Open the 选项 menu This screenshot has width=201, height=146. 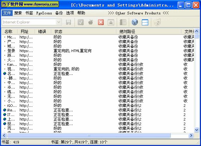coord(70,13)
